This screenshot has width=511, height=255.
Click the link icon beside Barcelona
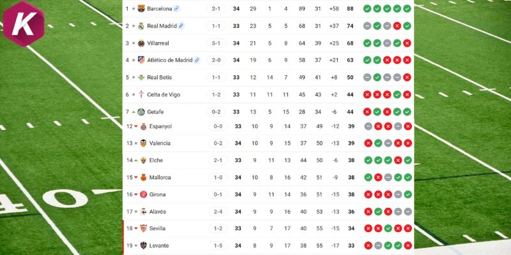(x=176, y=9)
